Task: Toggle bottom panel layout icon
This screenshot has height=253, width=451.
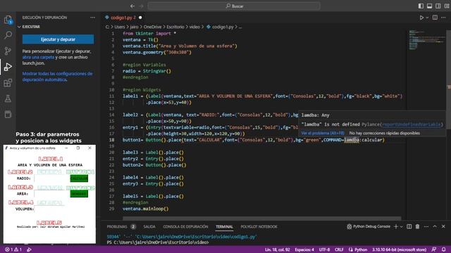Action: click(x=429, y=6)
